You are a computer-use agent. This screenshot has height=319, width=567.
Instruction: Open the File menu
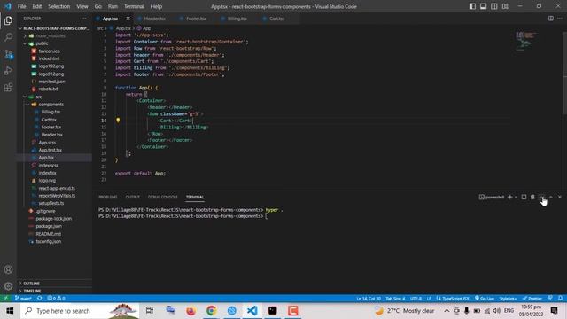(21, 6)
